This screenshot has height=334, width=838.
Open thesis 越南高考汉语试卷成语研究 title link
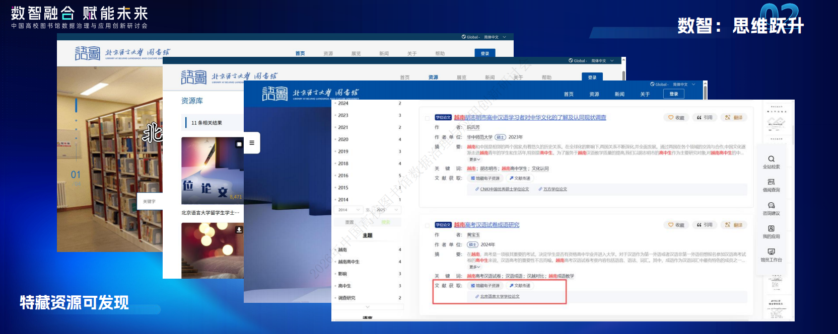point(486,225)
